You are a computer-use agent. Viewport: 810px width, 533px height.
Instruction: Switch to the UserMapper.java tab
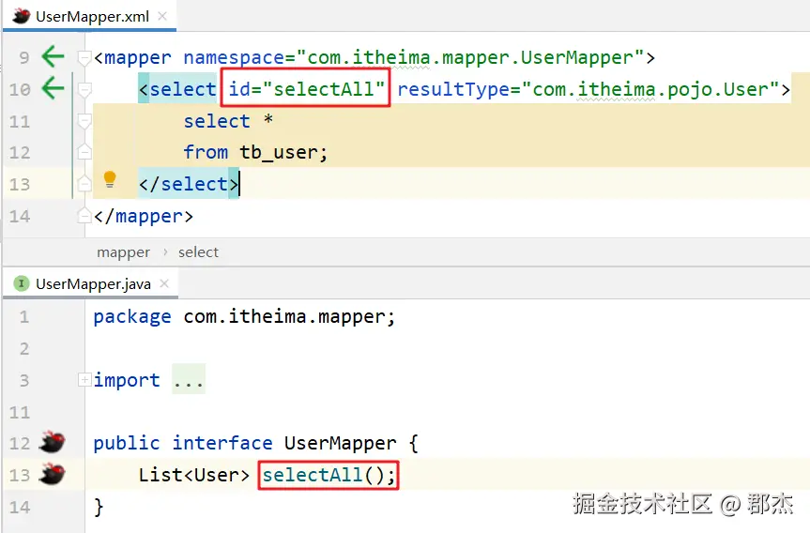93,283
